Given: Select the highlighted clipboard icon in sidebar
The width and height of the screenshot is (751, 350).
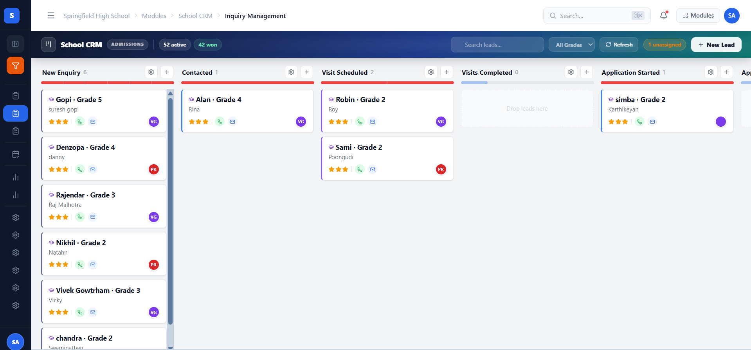Looking at the screenshot, I should click(16, 113).
